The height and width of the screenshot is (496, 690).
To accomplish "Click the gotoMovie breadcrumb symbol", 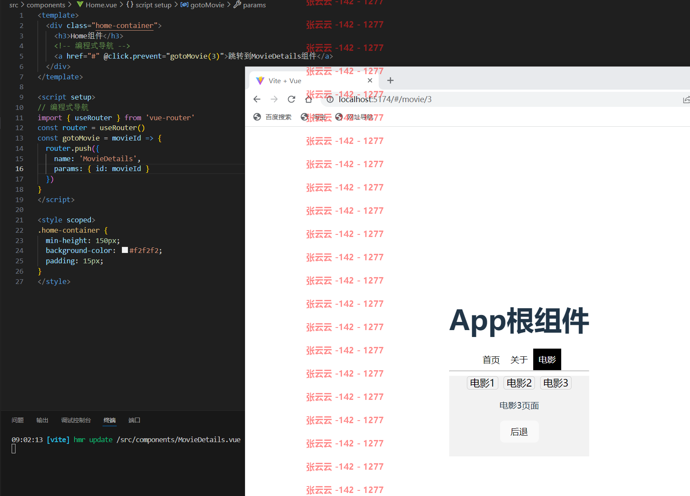I will point(203,5).
